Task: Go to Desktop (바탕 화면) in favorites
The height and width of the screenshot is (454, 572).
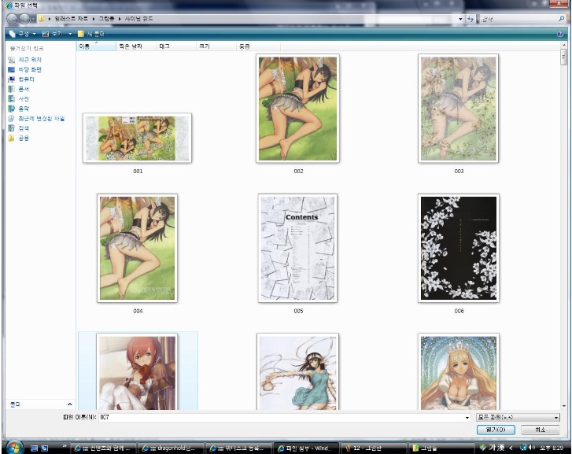Action: pyautogui.click(x=29, y=70)
